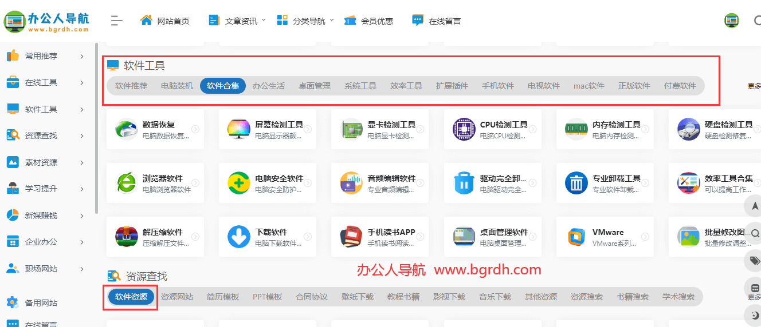Click the back-to-top arrow floating button

(754, 206)
